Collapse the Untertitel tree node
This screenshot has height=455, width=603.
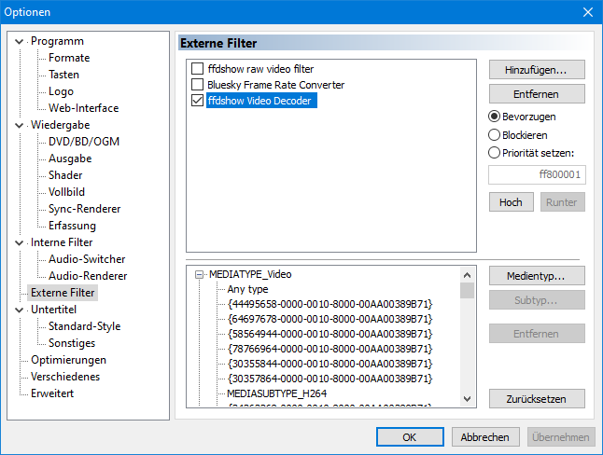click(21, 310)
